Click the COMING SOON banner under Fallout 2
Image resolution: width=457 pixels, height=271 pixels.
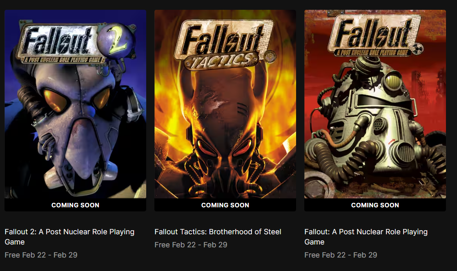[x=75, y=205]
